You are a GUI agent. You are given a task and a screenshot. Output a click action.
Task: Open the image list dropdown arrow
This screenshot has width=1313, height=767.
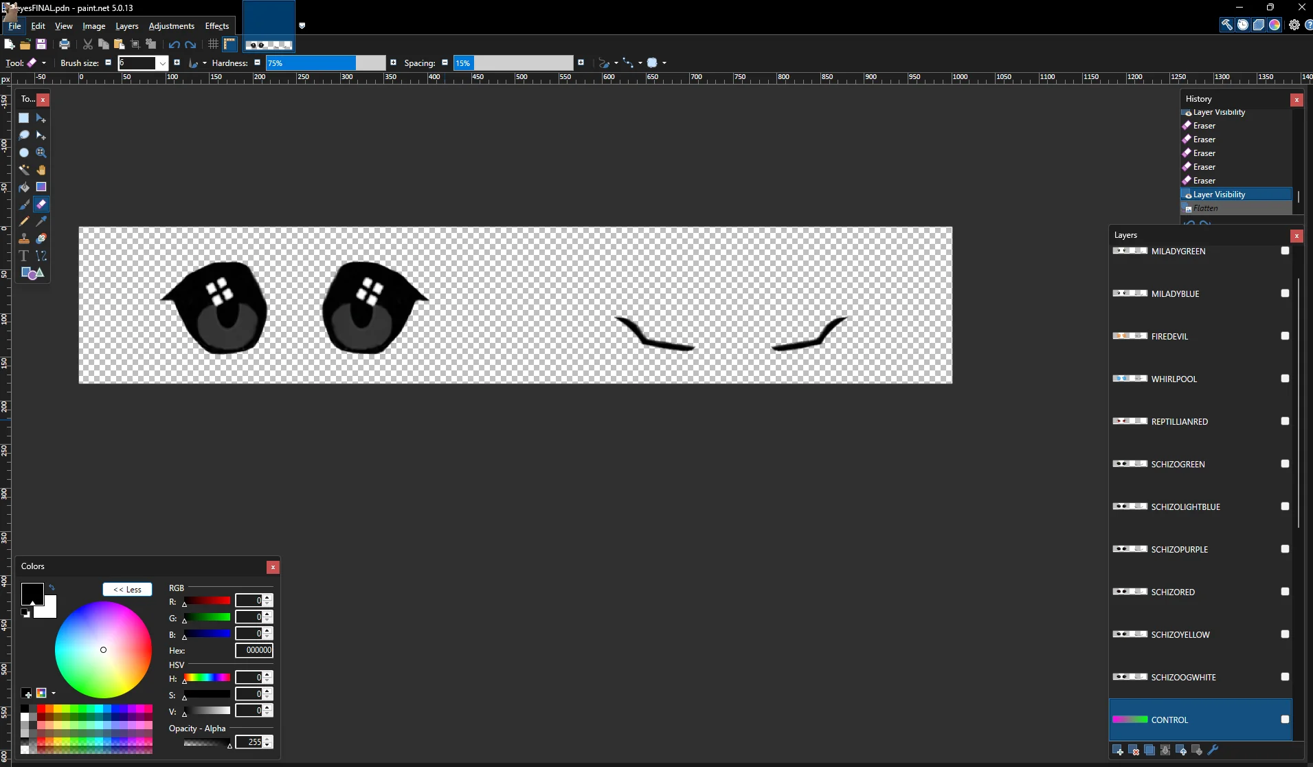pyautogui.click(x=302, y=26)
